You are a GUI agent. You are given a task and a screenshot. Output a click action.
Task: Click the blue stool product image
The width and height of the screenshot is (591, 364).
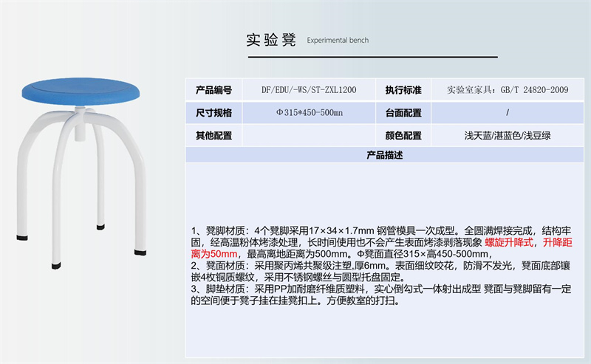pos(81,173)
